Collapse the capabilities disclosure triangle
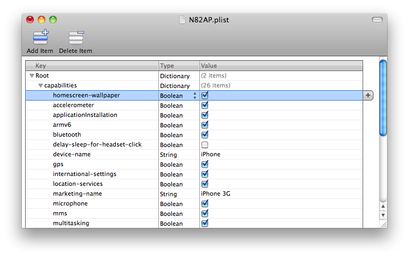 pyautogui.click(x=40, y=86)
